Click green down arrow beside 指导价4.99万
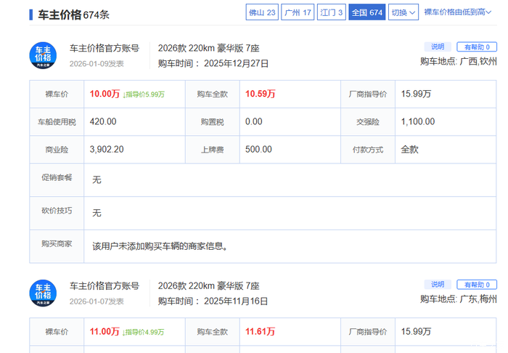 pos(125,332)
